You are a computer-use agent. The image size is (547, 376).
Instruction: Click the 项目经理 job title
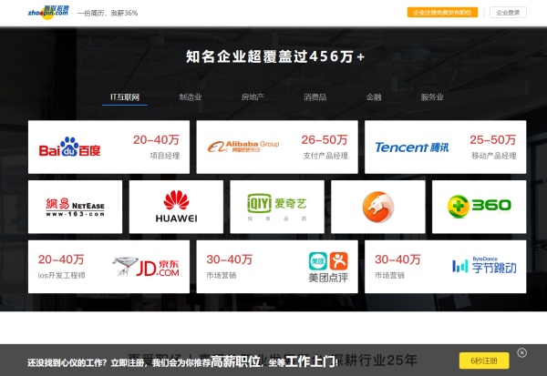[165, 156]
